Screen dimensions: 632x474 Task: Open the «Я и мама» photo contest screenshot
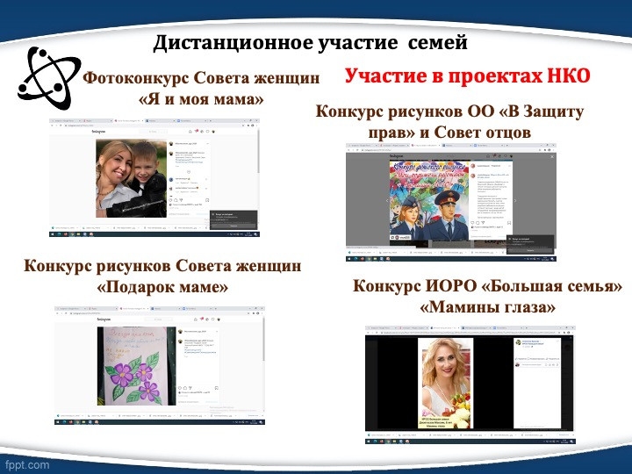154,177
